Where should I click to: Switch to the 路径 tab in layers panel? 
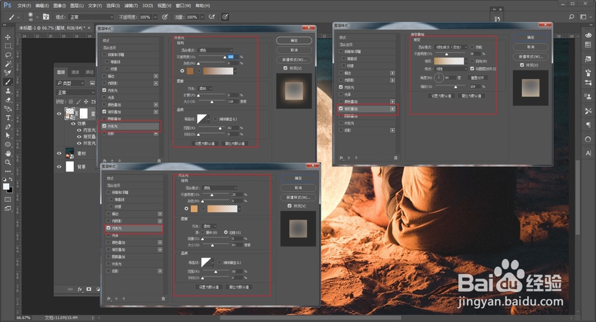click(x=89, y=72)
